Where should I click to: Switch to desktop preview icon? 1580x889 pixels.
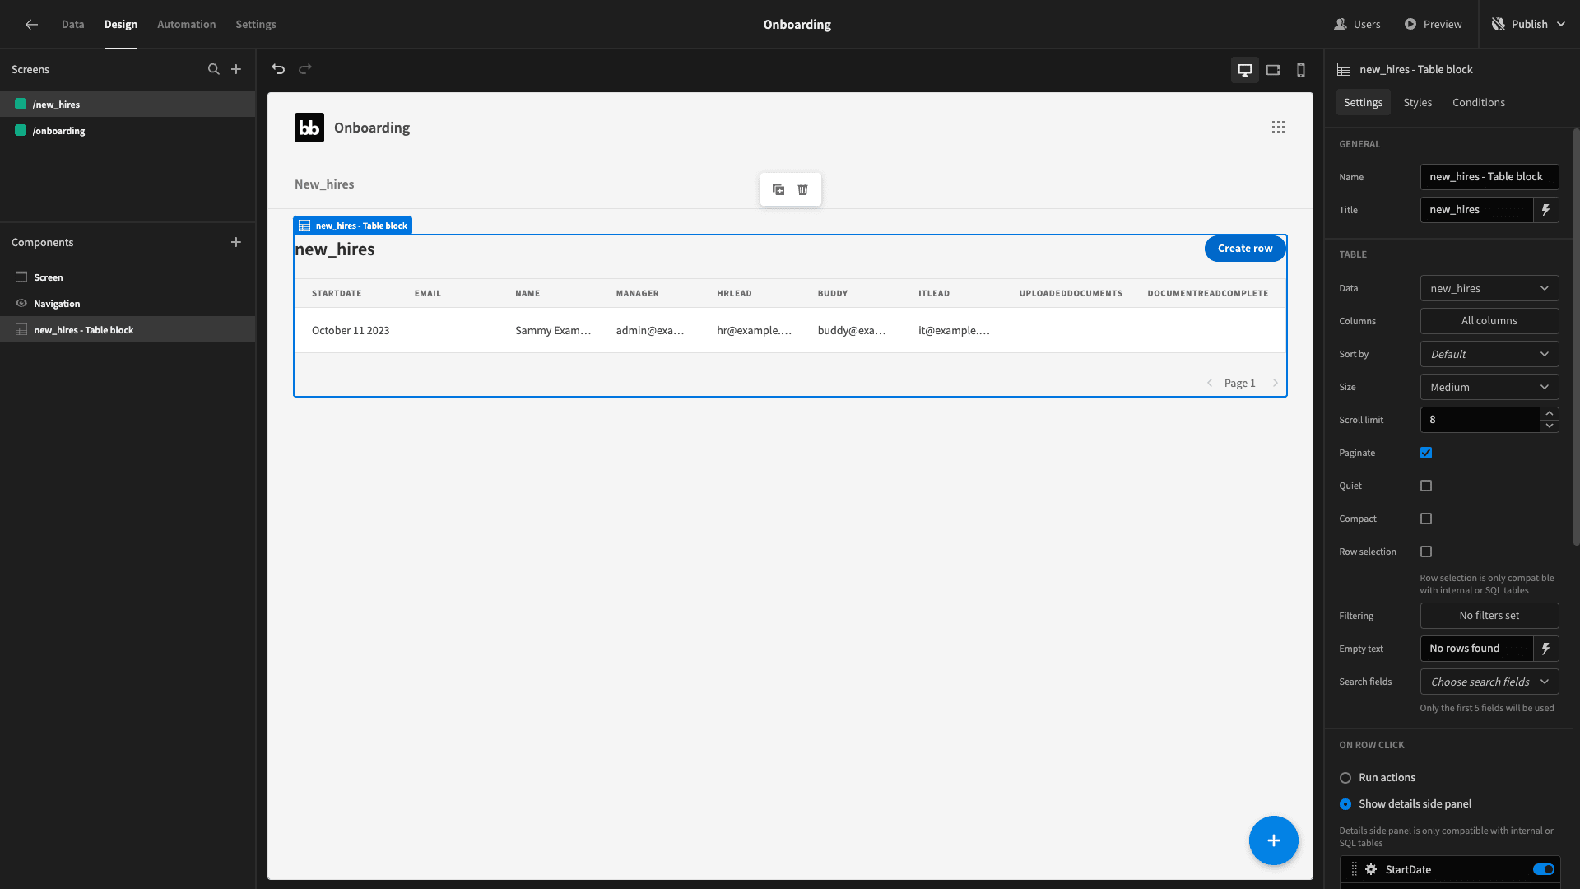click(1245, 70)
